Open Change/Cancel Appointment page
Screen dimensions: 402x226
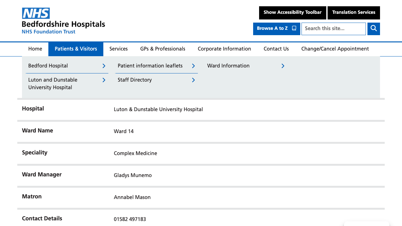335,49
